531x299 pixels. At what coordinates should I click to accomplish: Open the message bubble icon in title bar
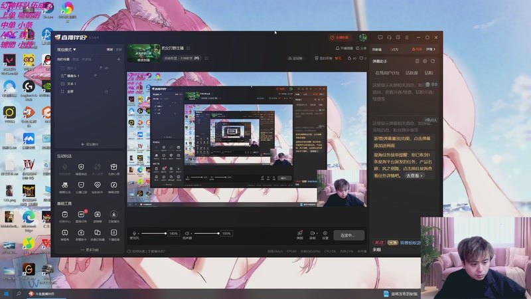coord(380,37)
